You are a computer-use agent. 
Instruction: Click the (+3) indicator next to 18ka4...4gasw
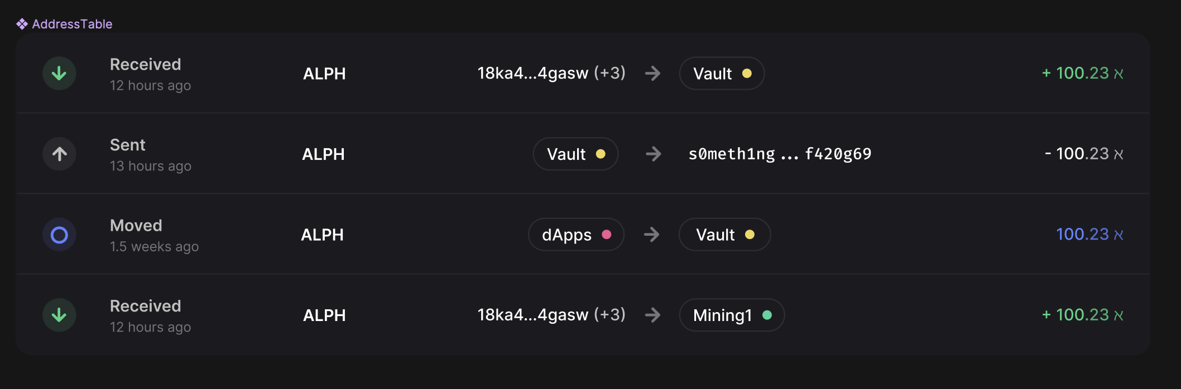(x=611, y=72)
